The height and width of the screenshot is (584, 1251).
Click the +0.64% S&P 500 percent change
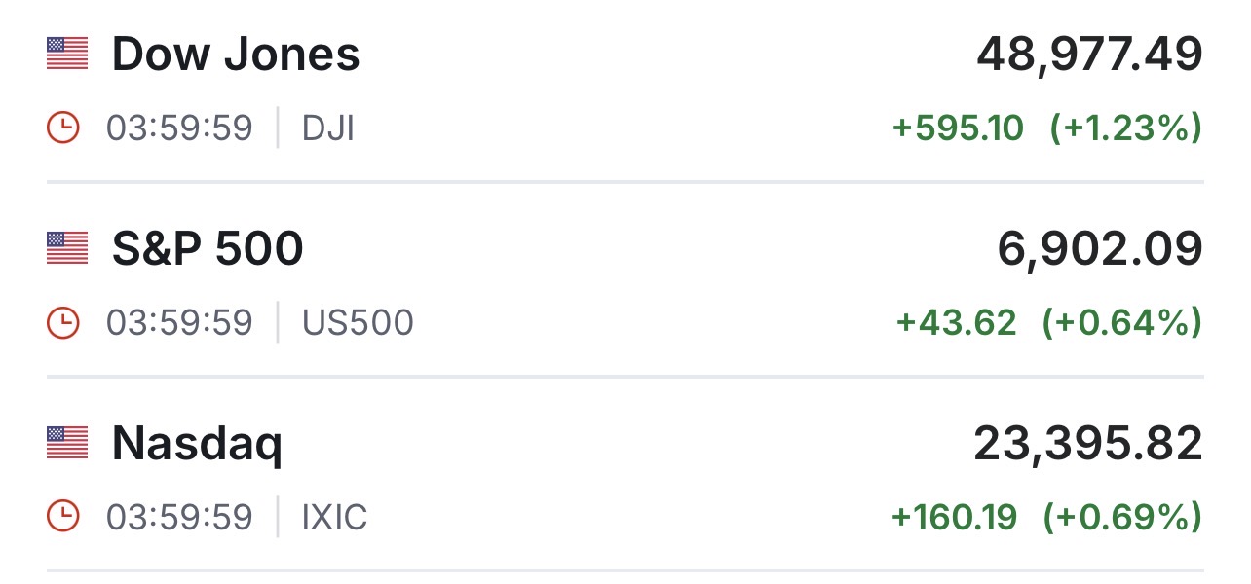click(x=1121, y=322)
